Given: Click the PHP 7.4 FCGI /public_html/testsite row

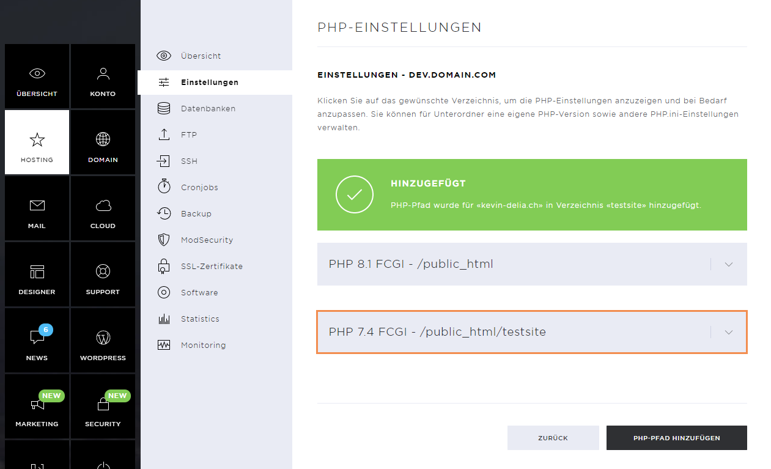Looking at the screenshot, I should click(x=532, y=332).
